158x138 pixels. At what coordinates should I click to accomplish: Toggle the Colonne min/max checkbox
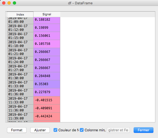(82, 130)
